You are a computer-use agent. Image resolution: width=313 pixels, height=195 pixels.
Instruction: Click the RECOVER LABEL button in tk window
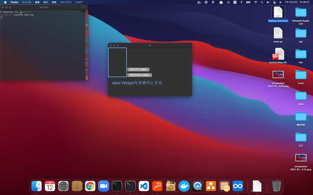coord(140,75)
